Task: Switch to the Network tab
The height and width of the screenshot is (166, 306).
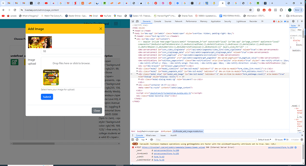Action: coord(178,21)
